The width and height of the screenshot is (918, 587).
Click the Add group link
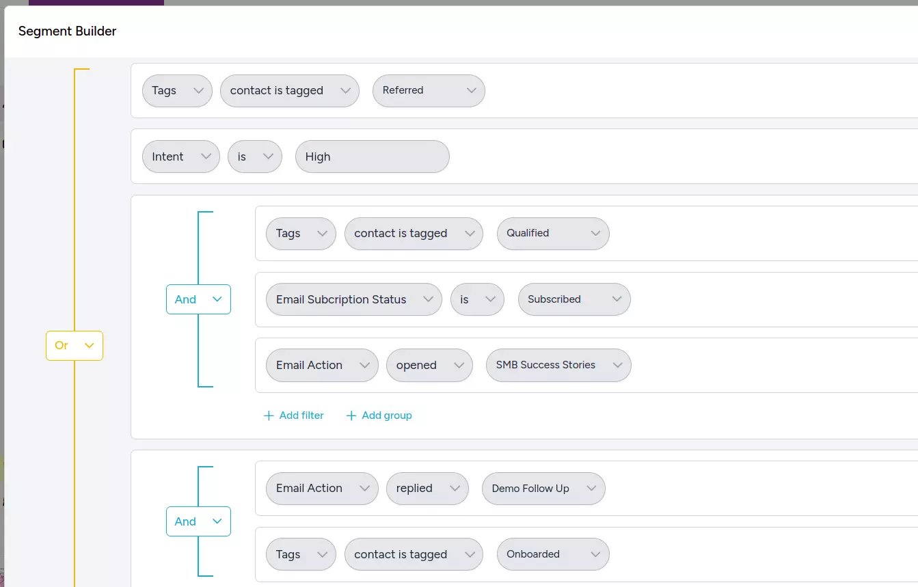pyautogui.click(x=379, y=415)
